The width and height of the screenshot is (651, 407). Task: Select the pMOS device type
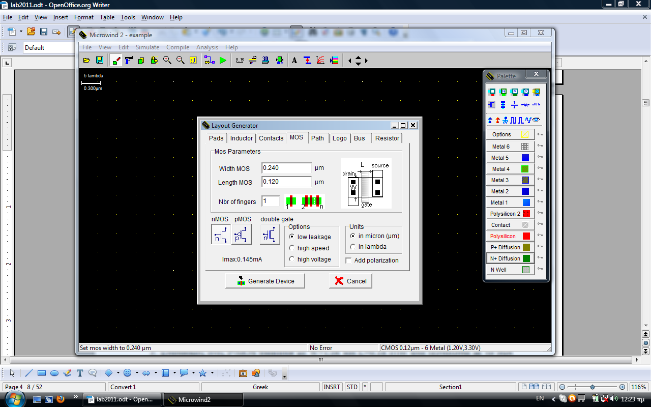click(x=242, y=235)
